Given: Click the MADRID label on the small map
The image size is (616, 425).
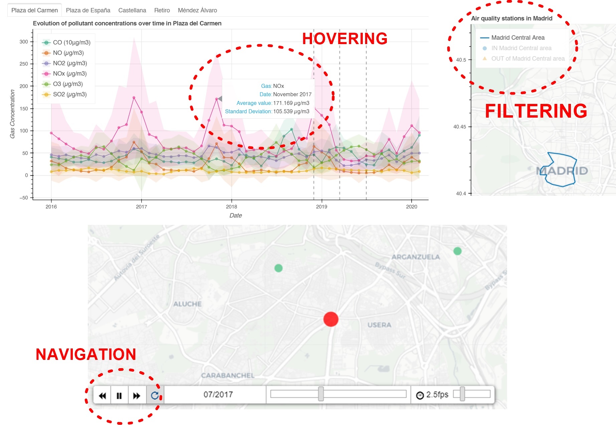Looking at the screenshot, I should click(562, 171).
